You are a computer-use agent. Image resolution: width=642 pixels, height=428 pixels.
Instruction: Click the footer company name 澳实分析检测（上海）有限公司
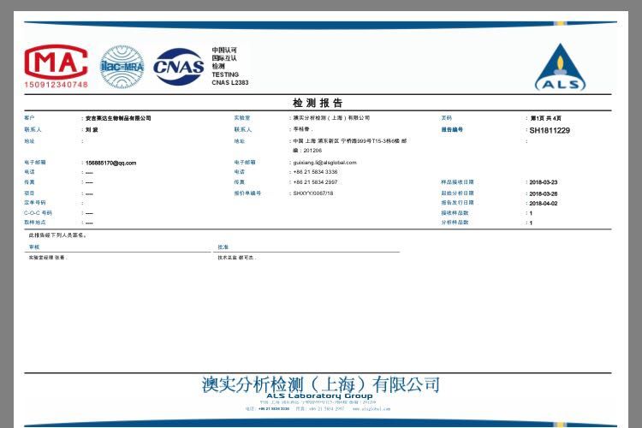tap(321, 384)
